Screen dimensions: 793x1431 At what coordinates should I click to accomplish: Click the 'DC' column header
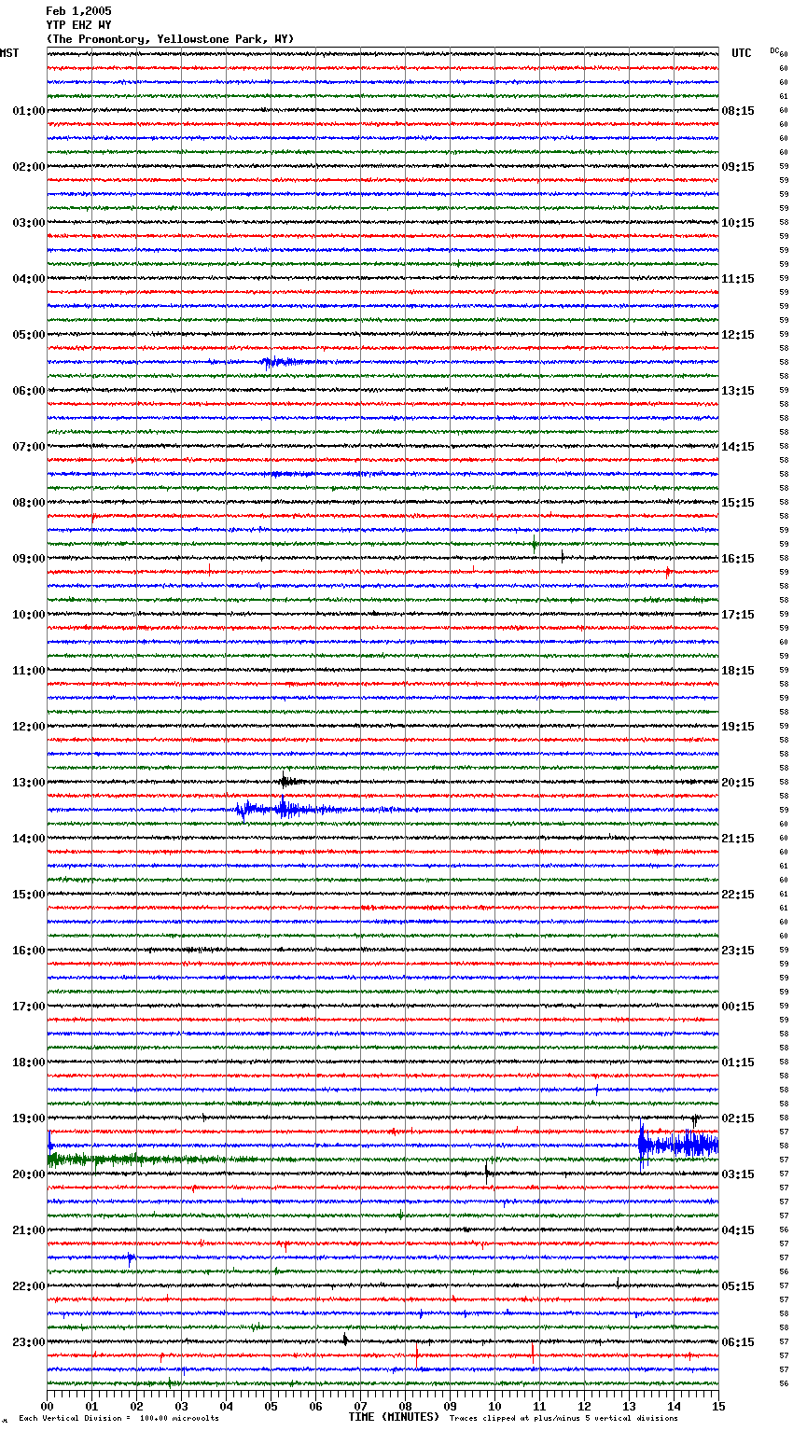[774, 50]
